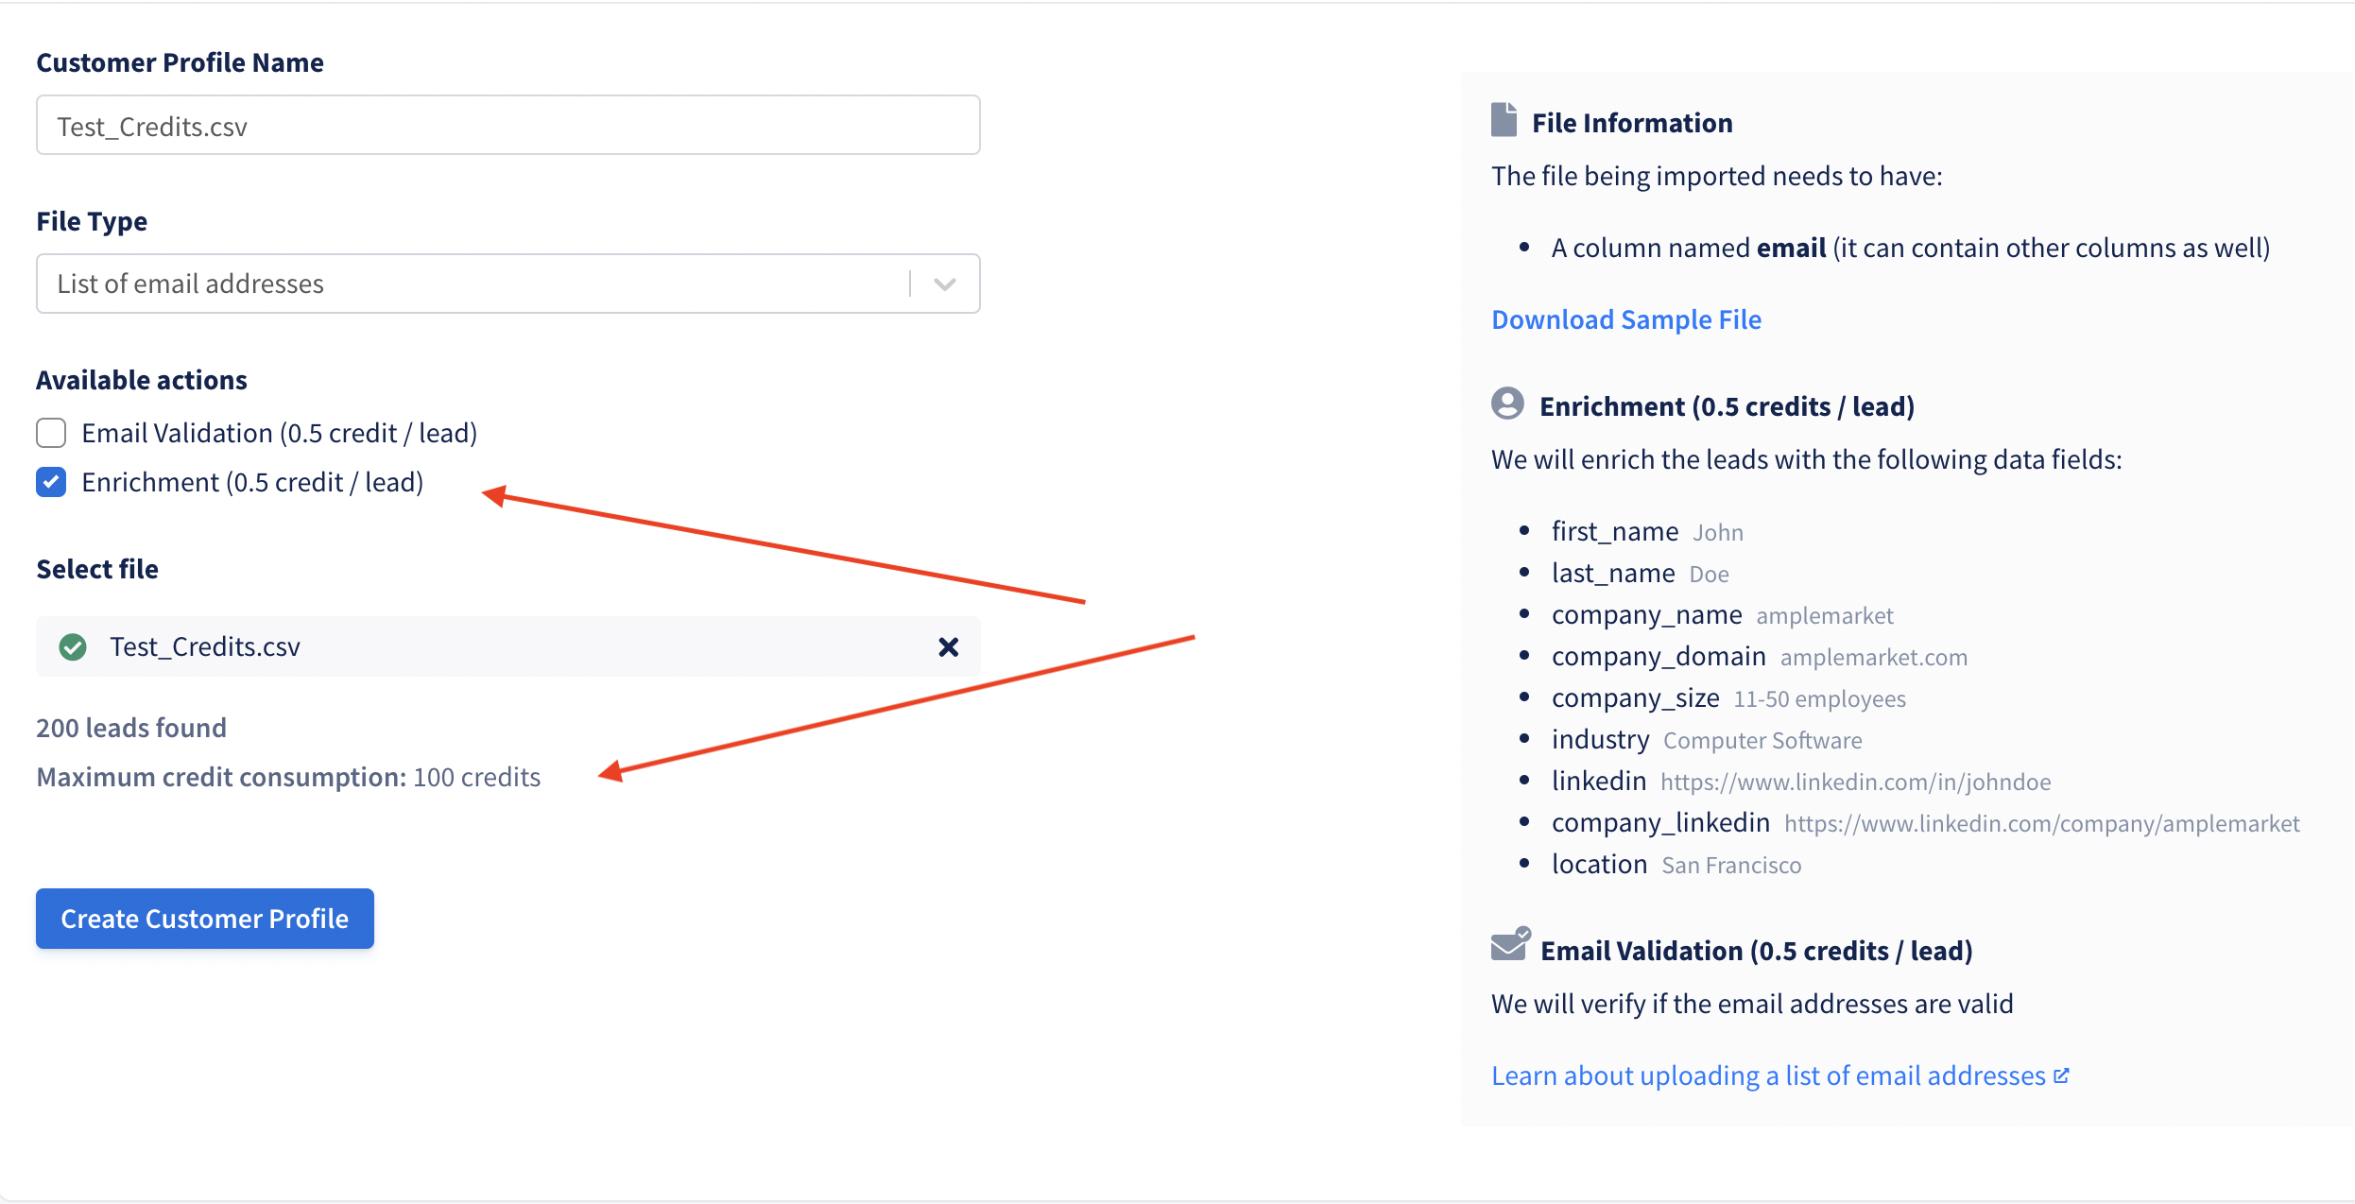Remove the uploaded Test_Credits.csv file
This screenshot has height=1204, width=2355.
tap(948, 646)
